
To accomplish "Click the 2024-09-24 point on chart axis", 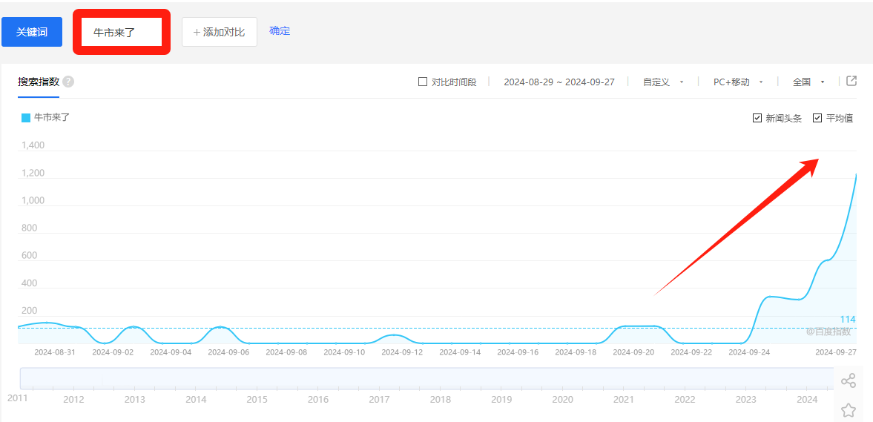I will [749, 352].
